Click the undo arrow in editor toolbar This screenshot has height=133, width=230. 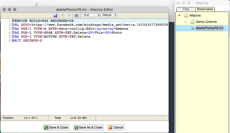63,16
